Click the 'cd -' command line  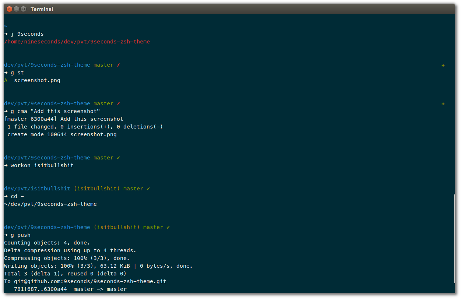(14, 196)
